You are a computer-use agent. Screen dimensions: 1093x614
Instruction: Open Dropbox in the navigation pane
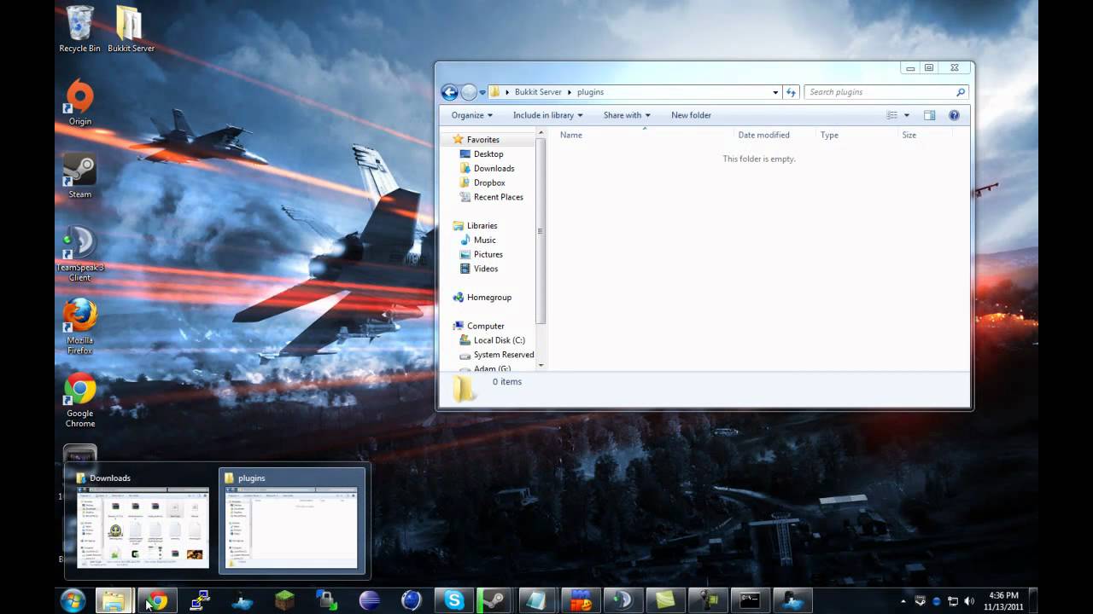tap(489, 182)
